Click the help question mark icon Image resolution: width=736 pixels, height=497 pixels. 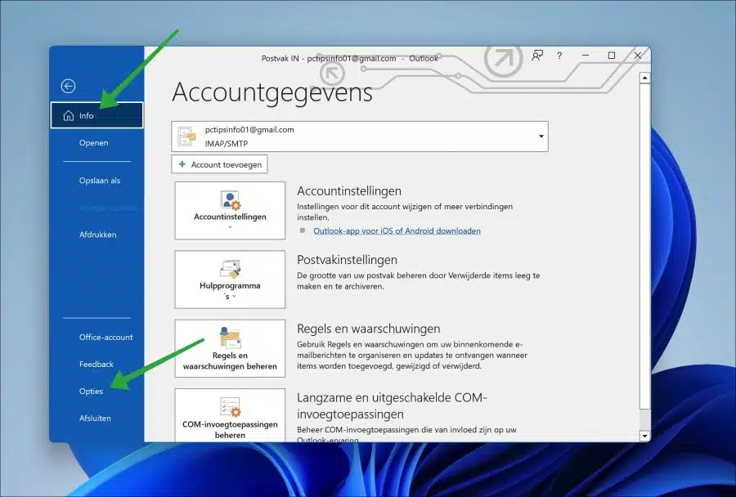[559, 56]
